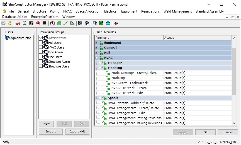This screenshot has width=241, height=145.
Task: Click lock icon of HVAC Arrangements - Edit
Action: (x=104, y=113)
